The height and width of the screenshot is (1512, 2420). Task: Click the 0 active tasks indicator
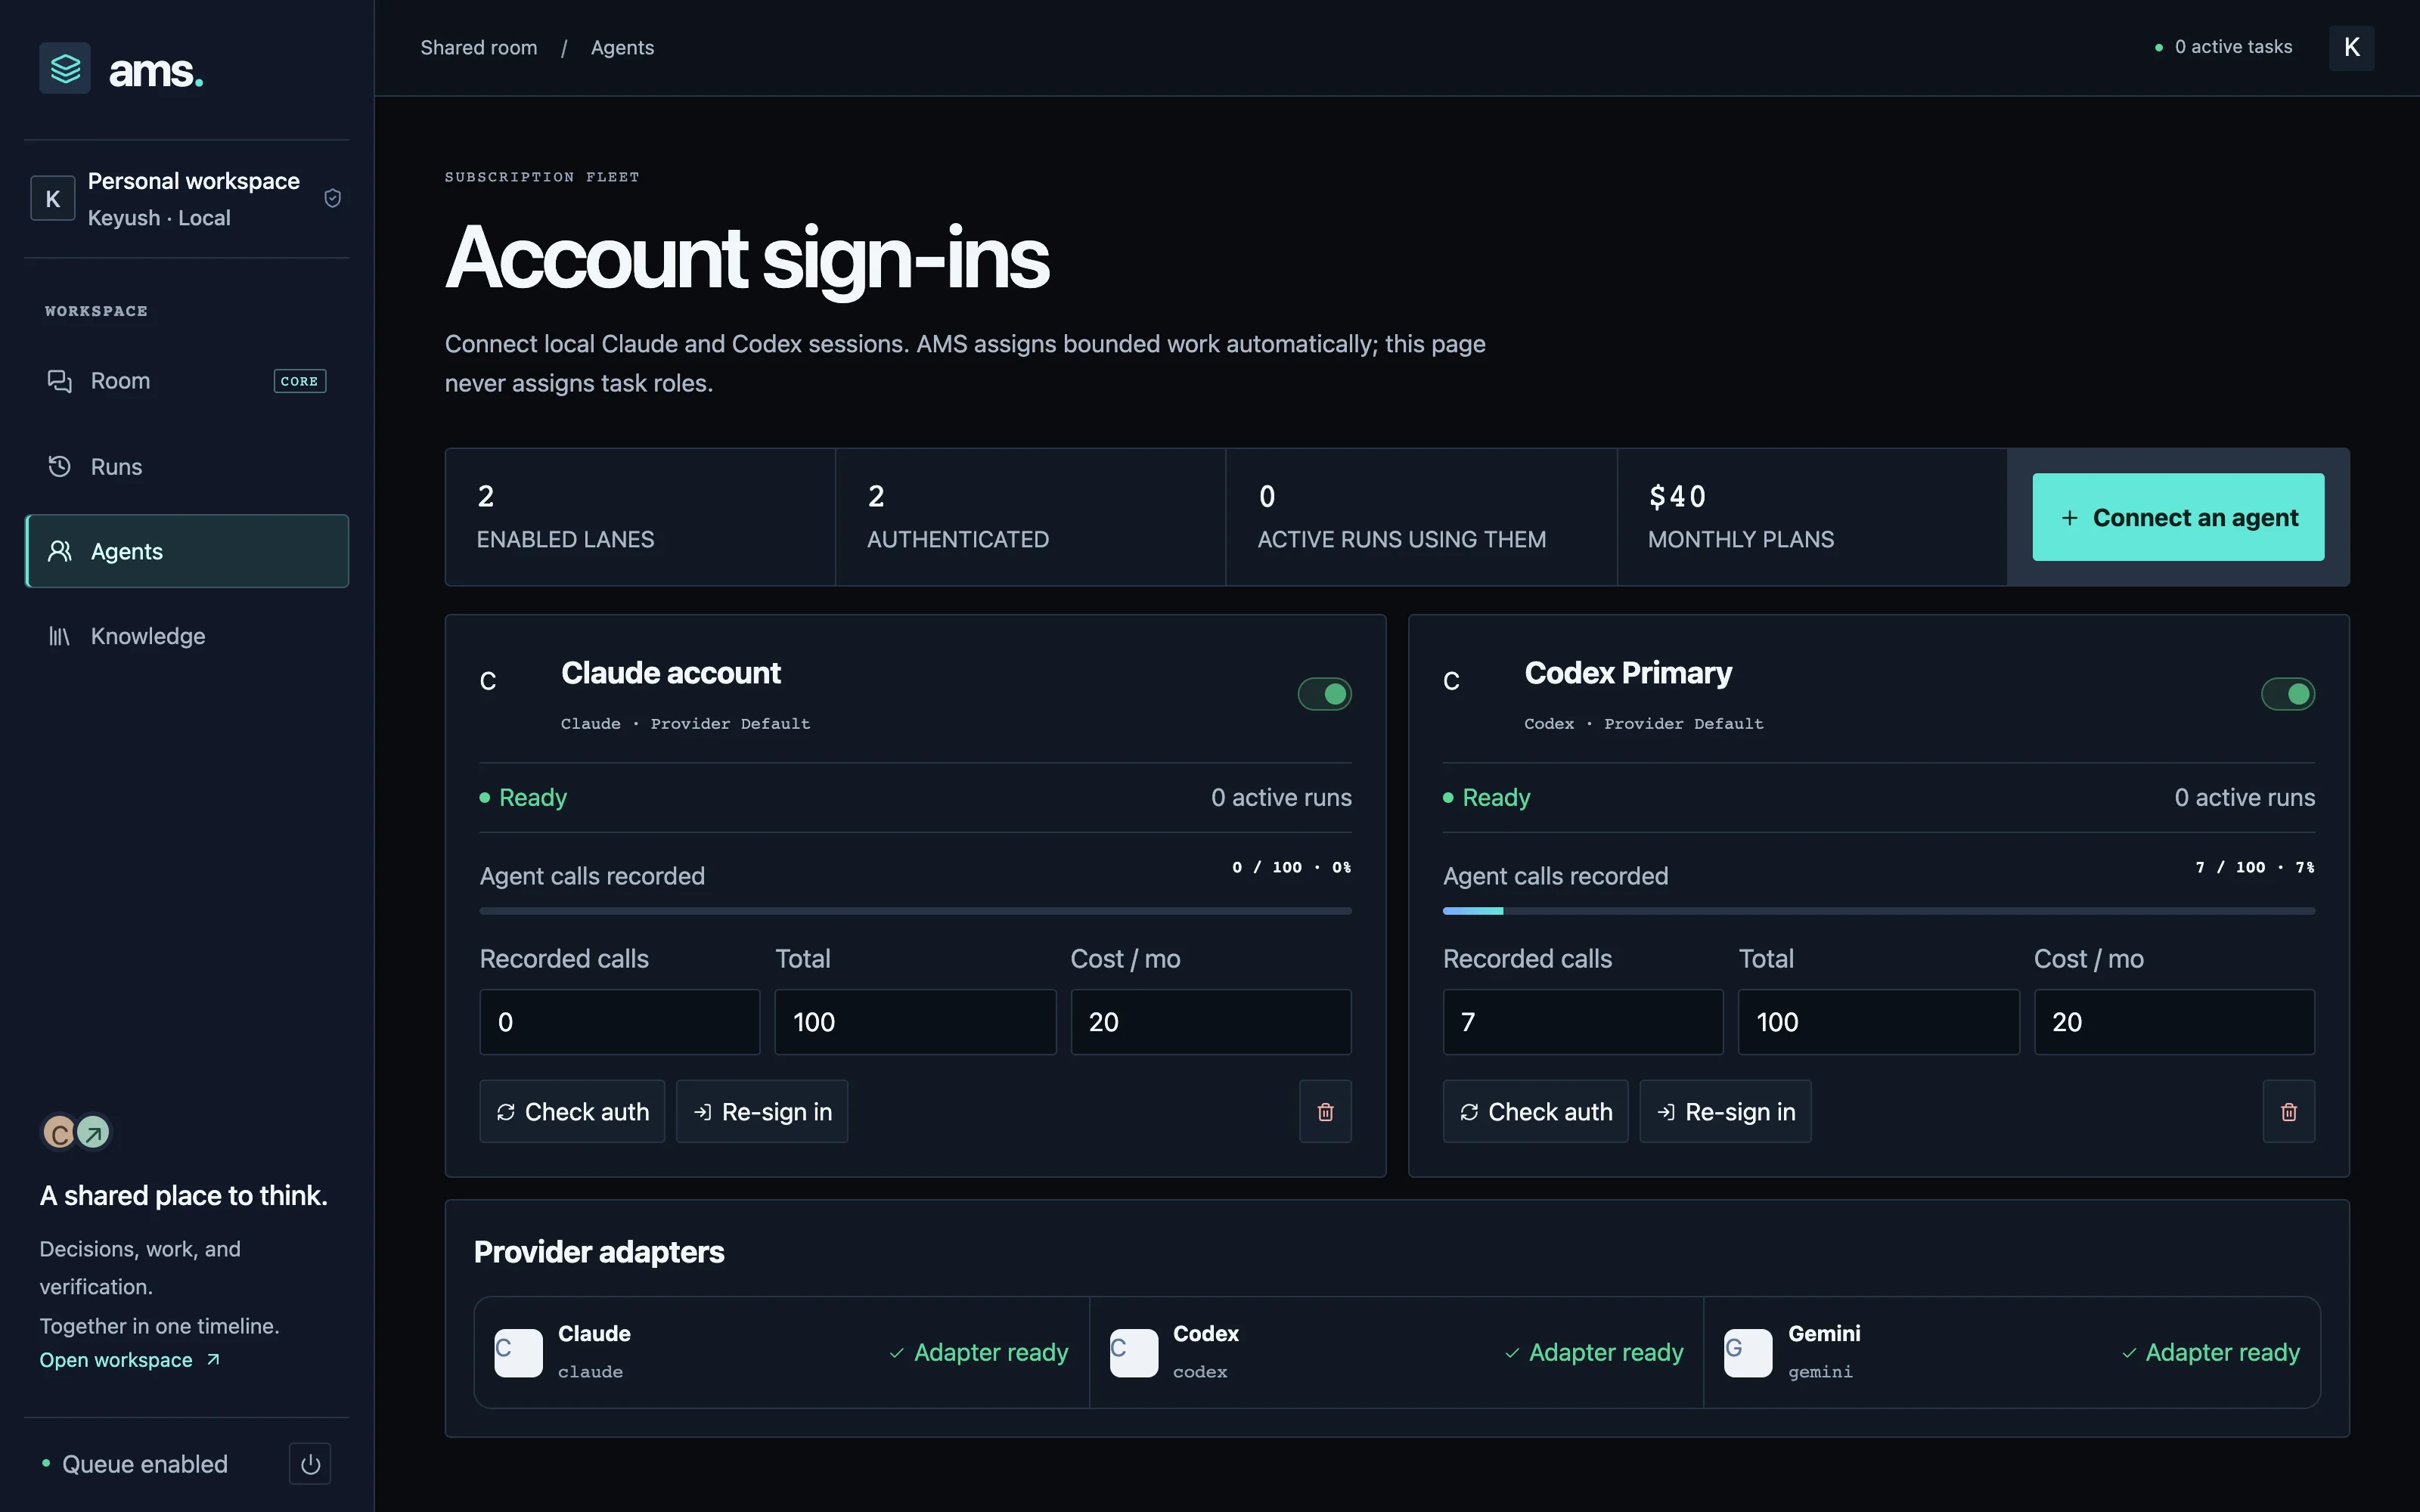2223,47
